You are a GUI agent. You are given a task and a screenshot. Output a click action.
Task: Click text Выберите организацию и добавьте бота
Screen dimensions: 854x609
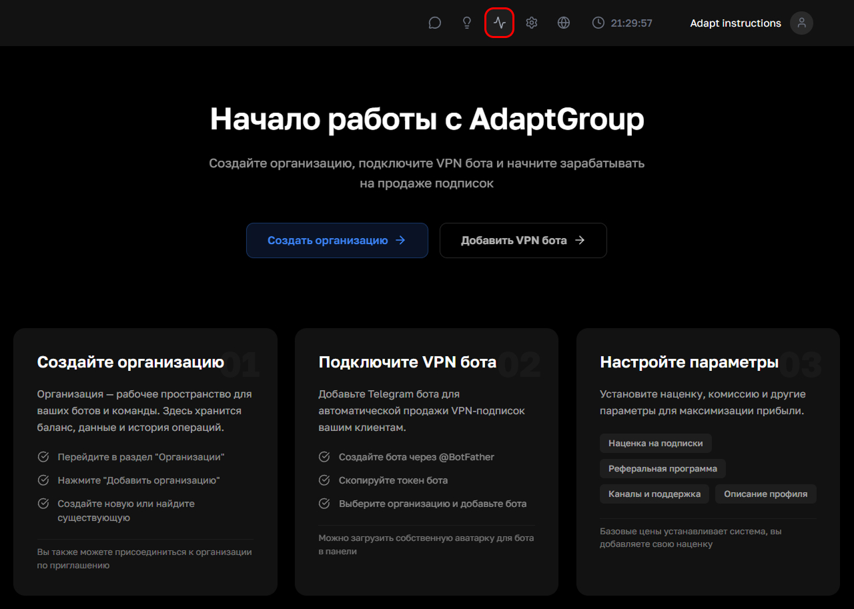pos(432,504)
